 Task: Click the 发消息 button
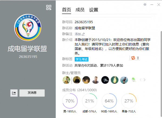pos(32,93)
